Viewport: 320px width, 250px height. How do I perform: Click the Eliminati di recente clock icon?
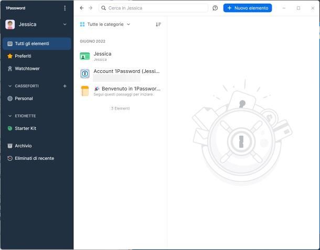(x=10, y=158)
